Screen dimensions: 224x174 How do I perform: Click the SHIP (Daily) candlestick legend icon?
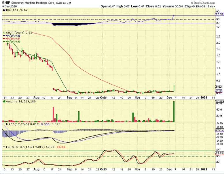pyautogui.click(x=3, y=33)
